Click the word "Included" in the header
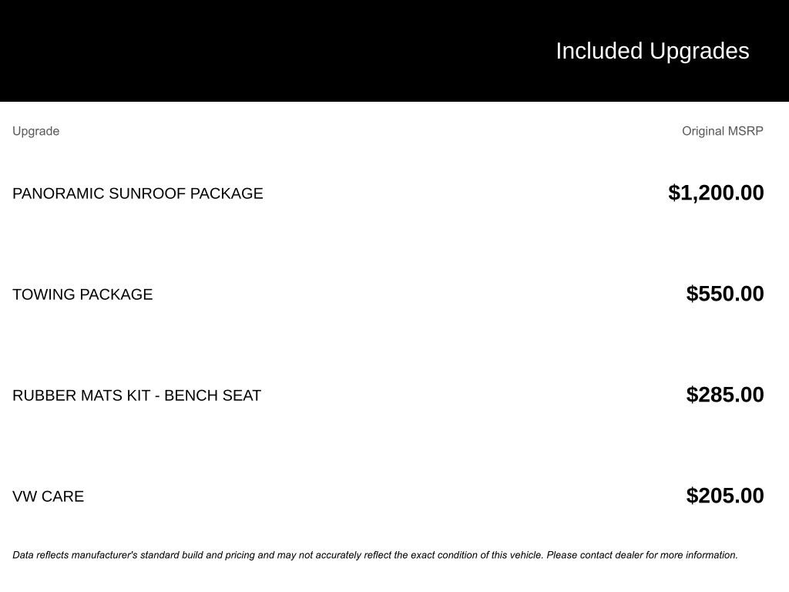This screenshot has width=789, height=592. coord(599,51)
